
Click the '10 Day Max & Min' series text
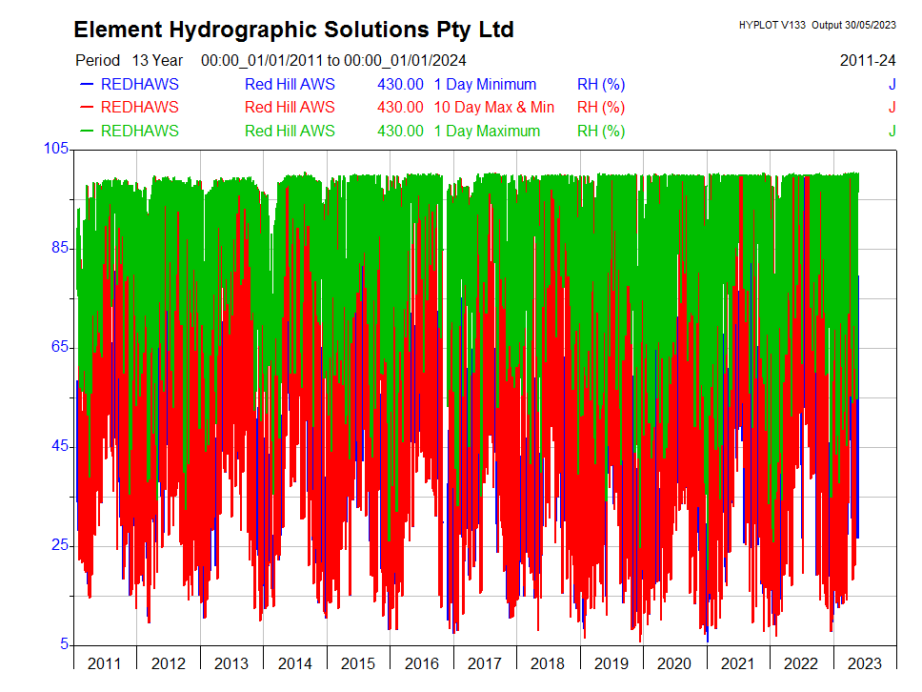tap(493, 107)
